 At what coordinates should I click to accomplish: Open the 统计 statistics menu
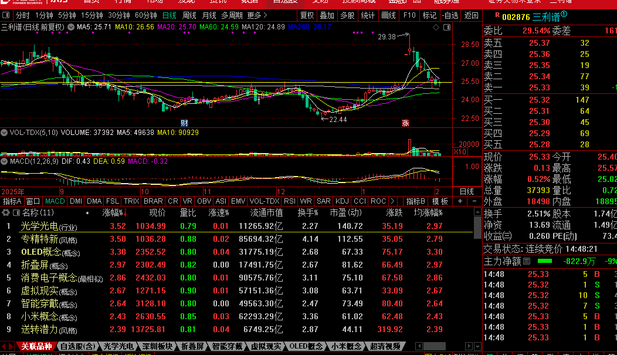[368, 15]
